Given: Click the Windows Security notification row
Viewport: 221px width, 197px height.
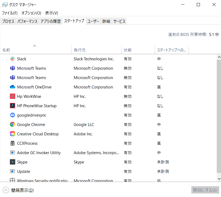Looking at the screenshot, I should tap(108, 180).
